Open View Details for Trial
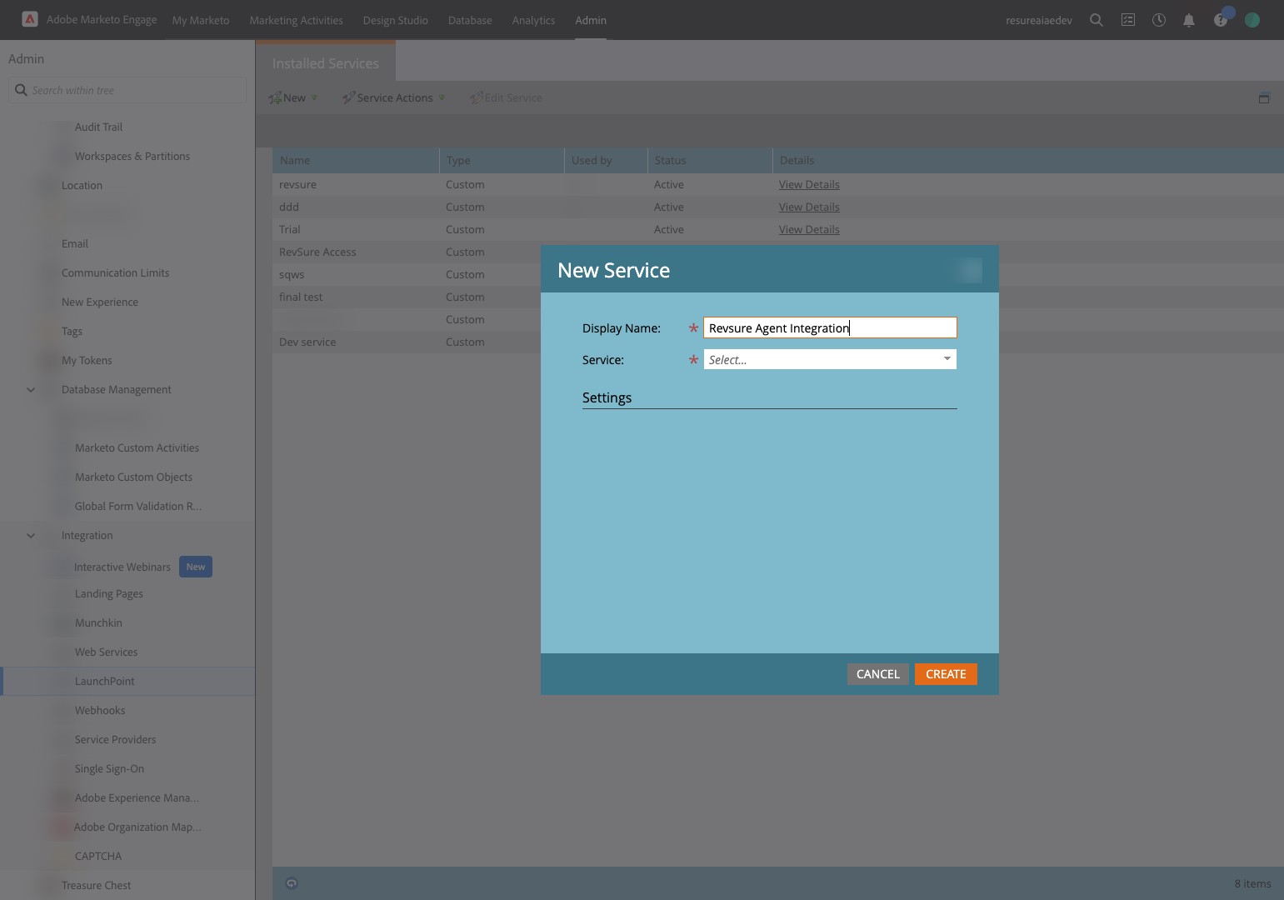 (x=809, y=229)
